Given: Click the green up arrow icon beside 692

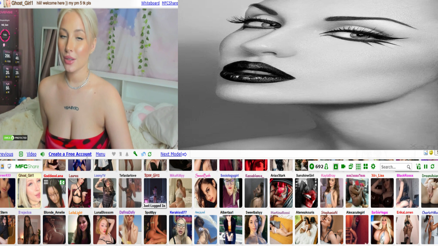Looking at the screenshot, I should (312, 167).
